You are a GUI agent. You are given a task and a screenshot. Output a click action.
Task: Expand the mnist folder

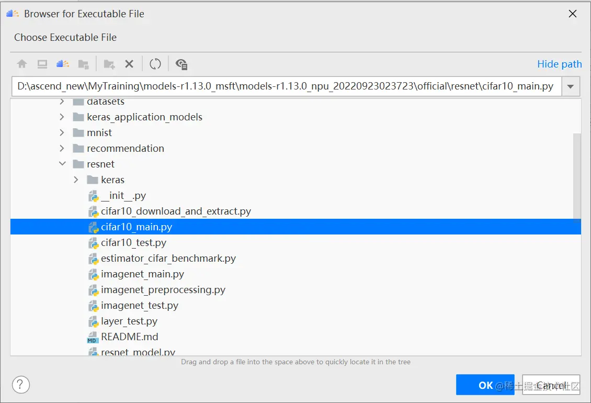coord(62,133)
